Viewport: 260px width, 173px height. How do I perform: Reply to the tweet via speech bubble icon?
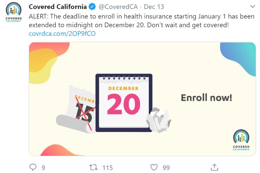tap(33, 167)
